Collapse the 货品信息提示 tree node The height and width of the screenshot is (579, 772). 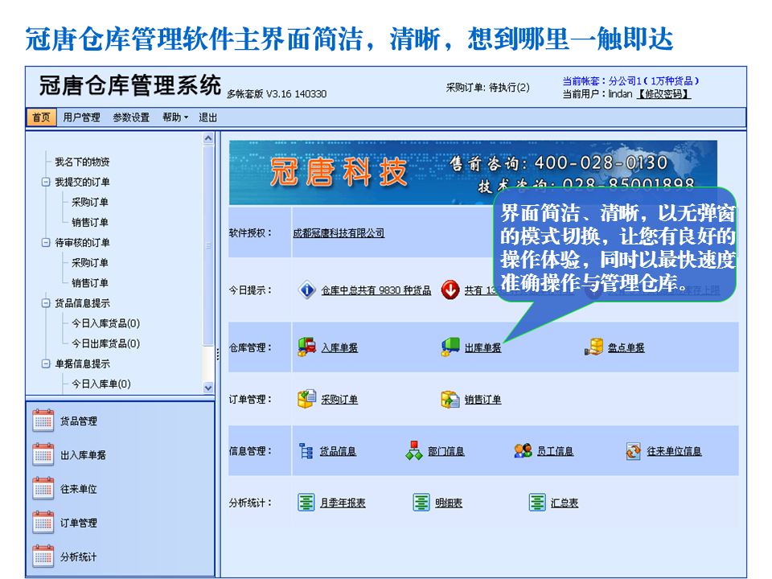46,303
